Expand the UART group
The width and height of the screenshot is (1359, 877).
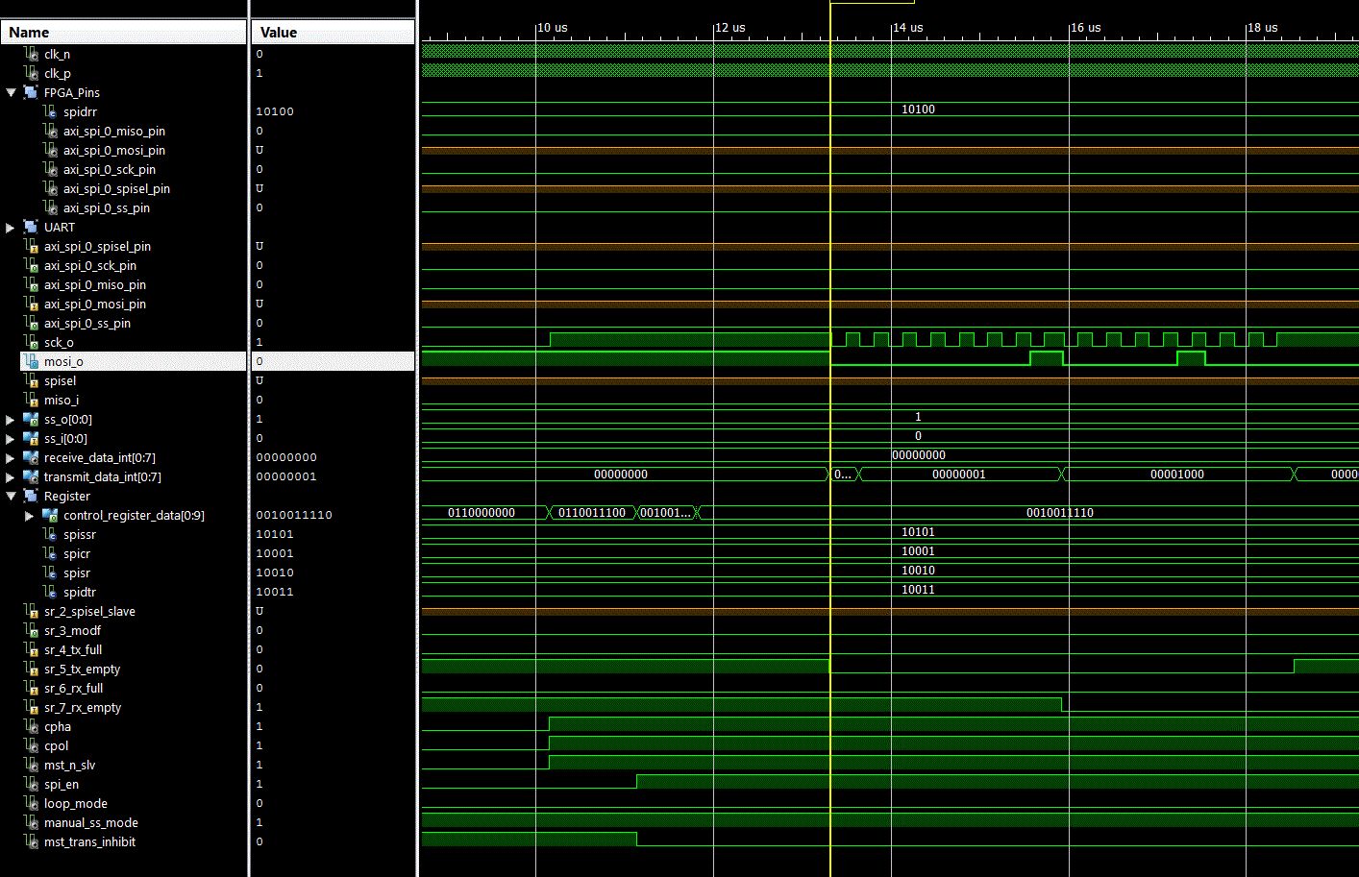tap(11, 228)
